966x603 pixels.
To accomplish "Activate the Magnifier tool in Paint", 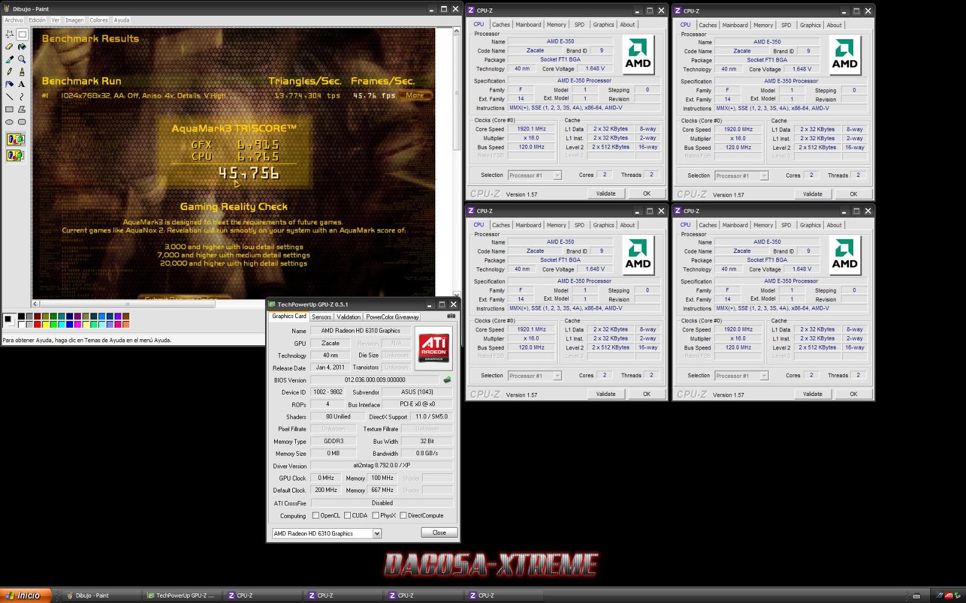I will point(22,59).
